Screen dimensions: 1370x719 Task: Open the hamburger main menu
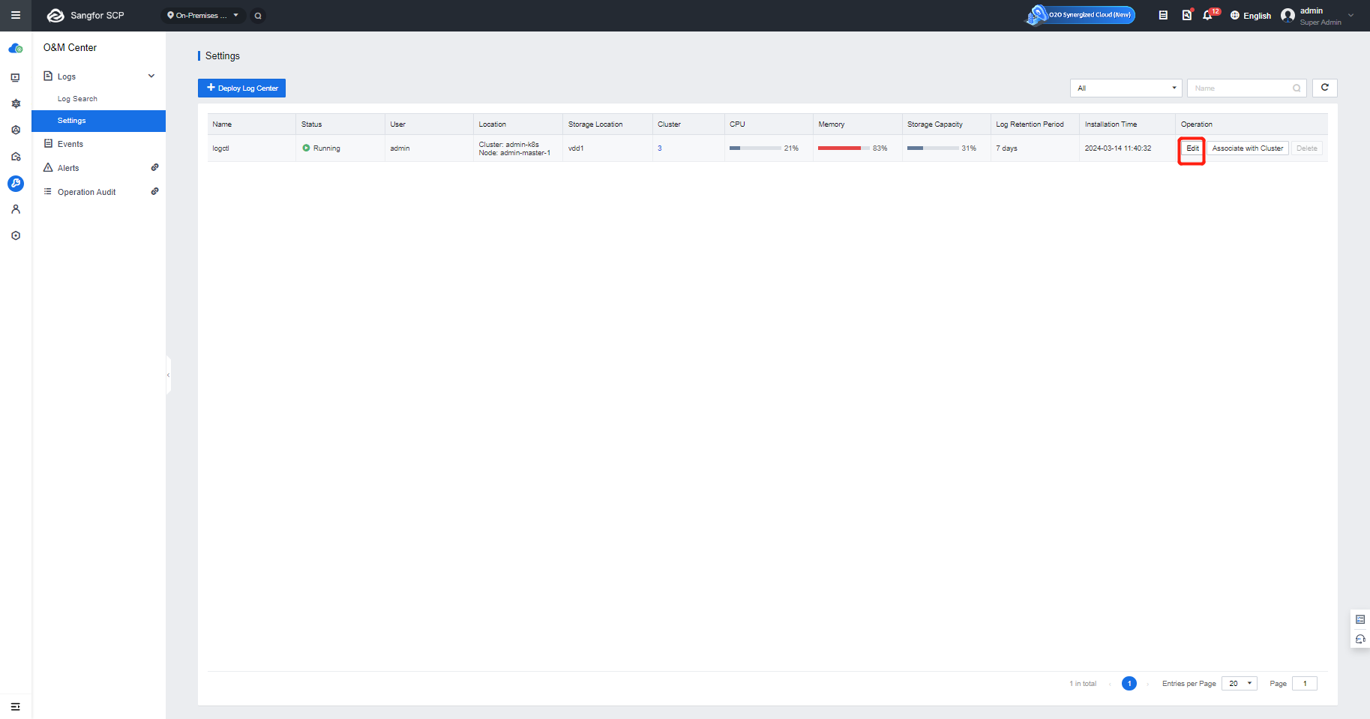pos(15,15)
